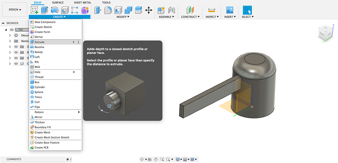Click the Create Sketch toolbar icon
Image resolution: width=338 pixels, height=163 pixels.
pyautogui.click(x=34, y=10)
